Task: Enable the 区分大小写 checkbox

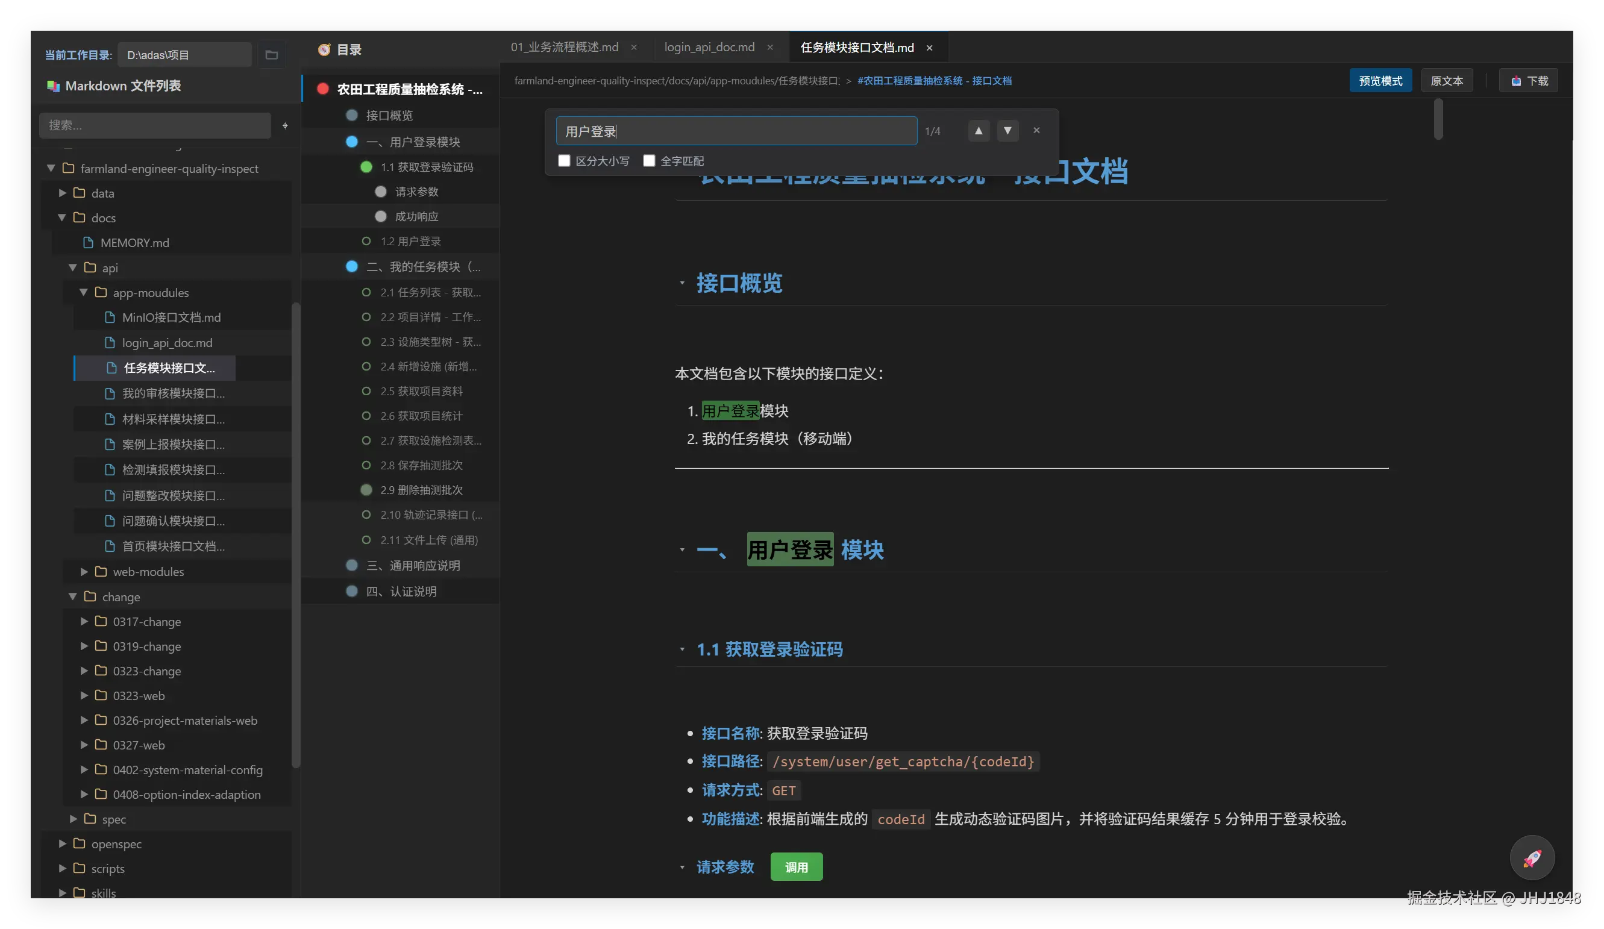Action: click(564, 160)
